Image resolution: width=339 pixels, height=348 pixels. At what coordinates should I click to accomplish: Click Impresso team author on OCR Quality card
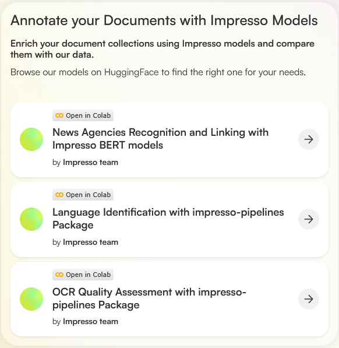coord(90,321)
